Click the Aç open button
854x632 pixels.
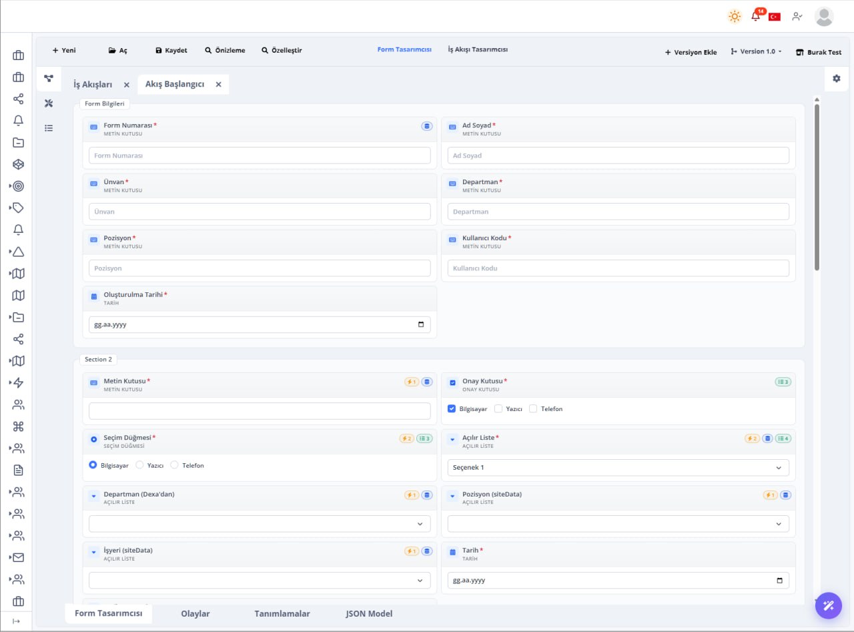(118, 50)
